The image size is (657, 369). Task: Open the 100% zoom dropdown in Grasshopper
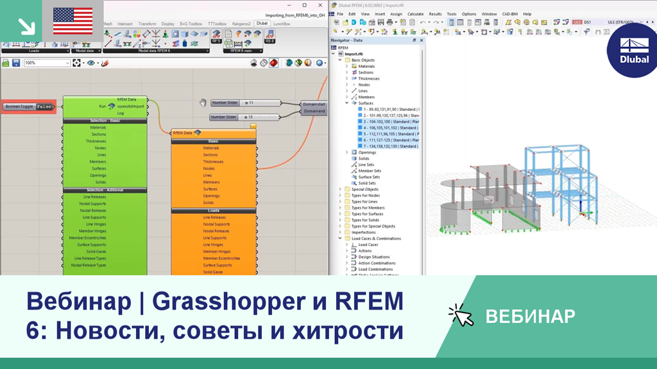(67, 63)
